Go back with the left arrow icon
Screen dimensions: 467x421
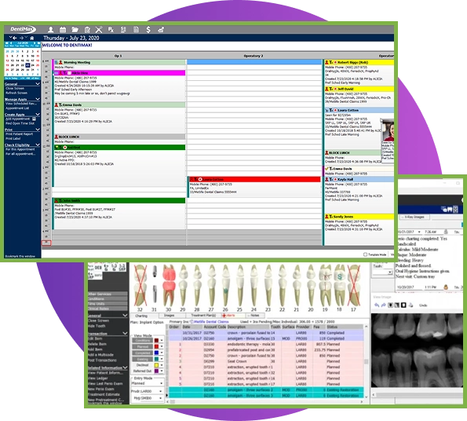14,38
